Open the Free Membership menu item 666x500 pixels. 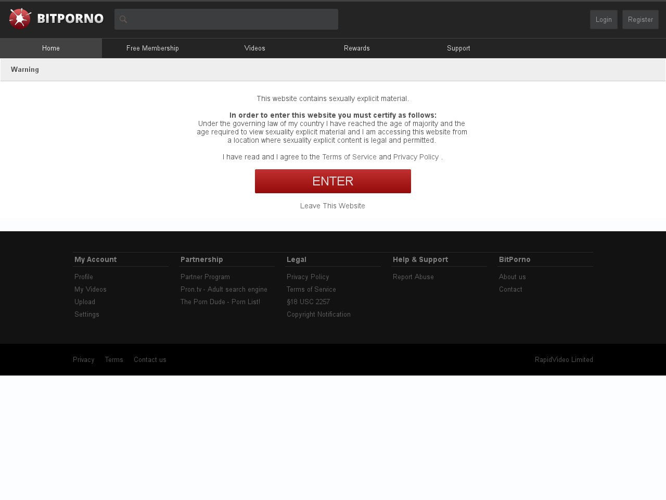(152, 48)
